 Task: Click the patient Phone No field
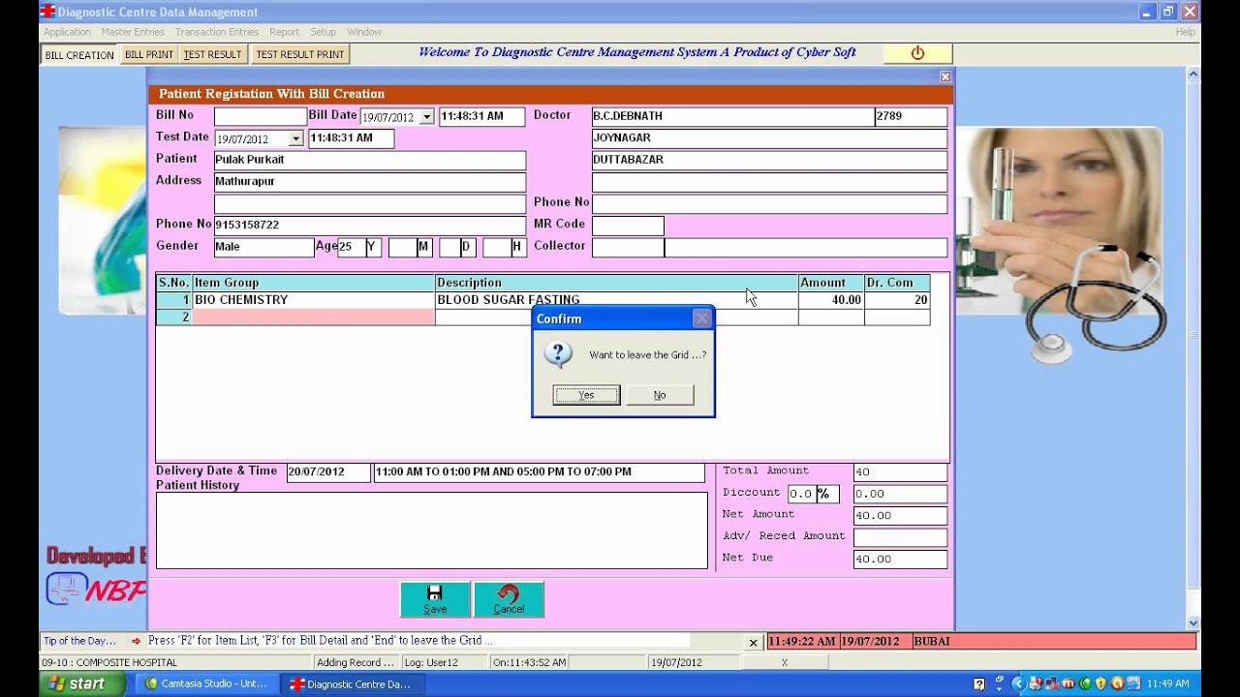coord(370,225)
